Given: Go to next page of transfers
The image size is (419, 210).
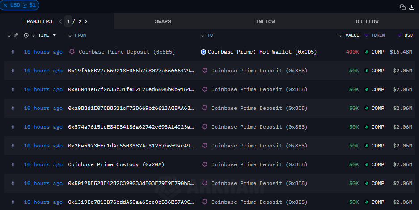Looking at the screenshot, I should [x=86, y=21].
